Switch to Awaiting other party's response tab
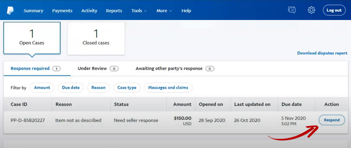This screenshot has width=351, height=148. (175, 69)
